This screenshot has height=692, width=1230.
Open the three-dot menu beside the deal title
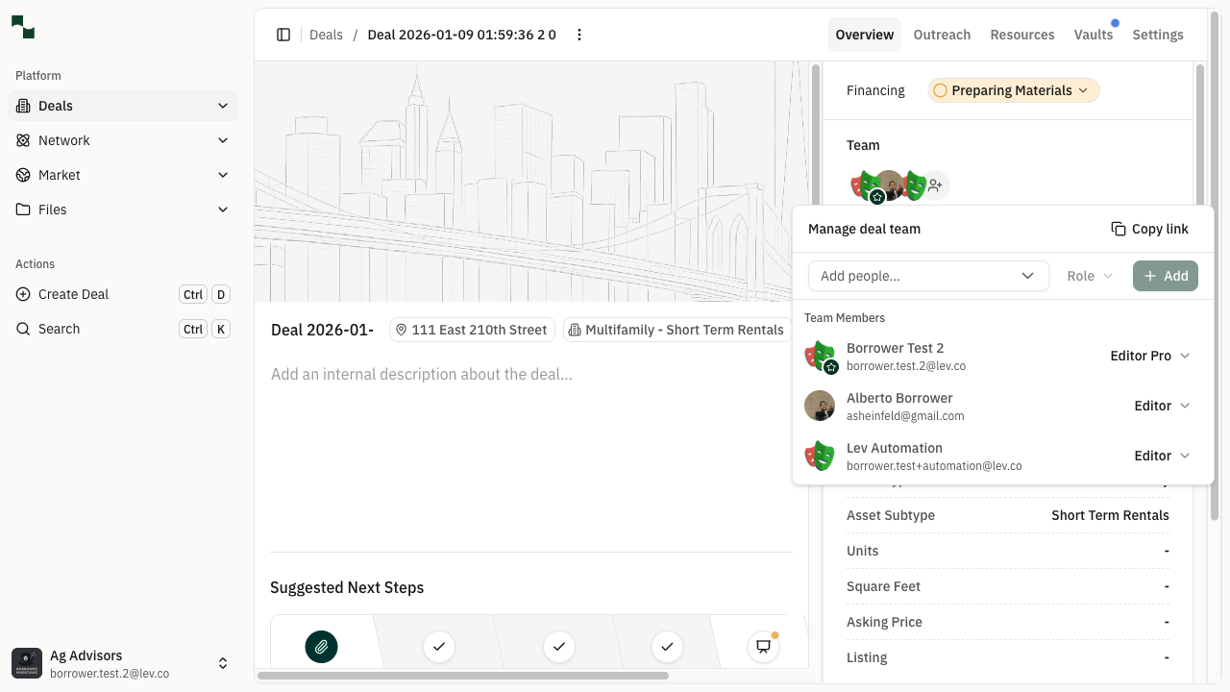[x=578, y=35]
